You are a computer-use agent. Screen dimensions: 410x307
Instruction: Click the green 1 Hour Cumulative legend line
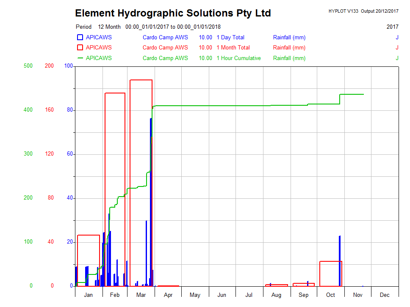pyautogui.click(x=80, y=58)
